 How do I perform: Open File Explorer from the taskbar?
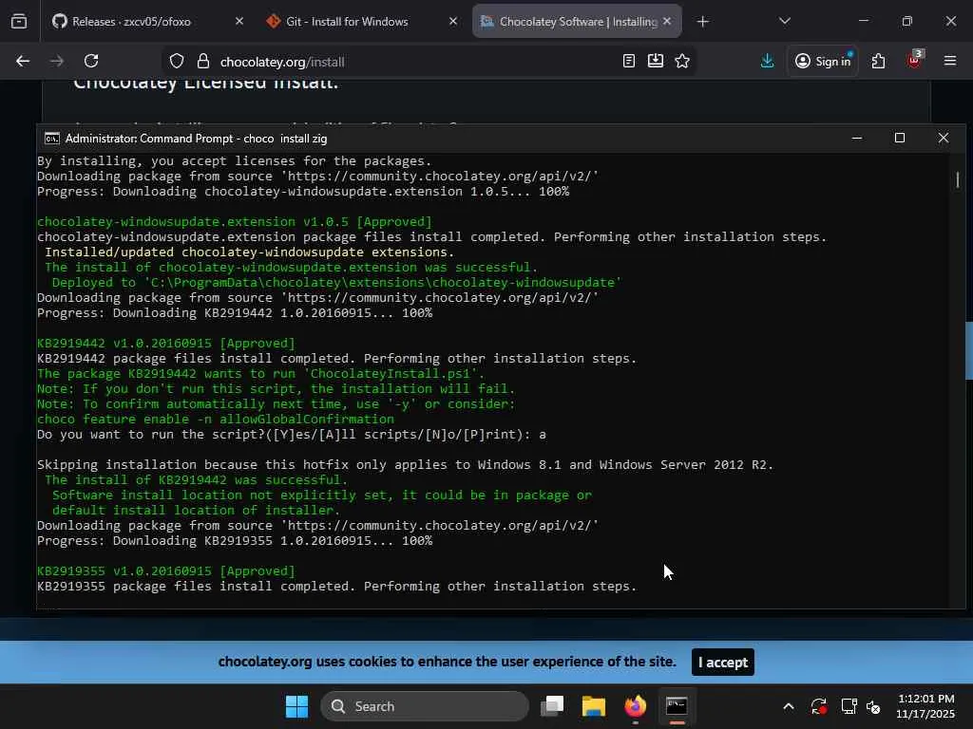pos(594,706)
